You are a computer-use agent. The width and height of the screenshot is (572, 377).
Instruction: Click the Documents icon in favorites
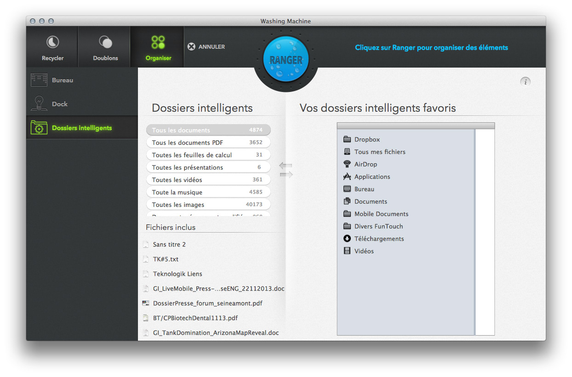coord(347,201)
